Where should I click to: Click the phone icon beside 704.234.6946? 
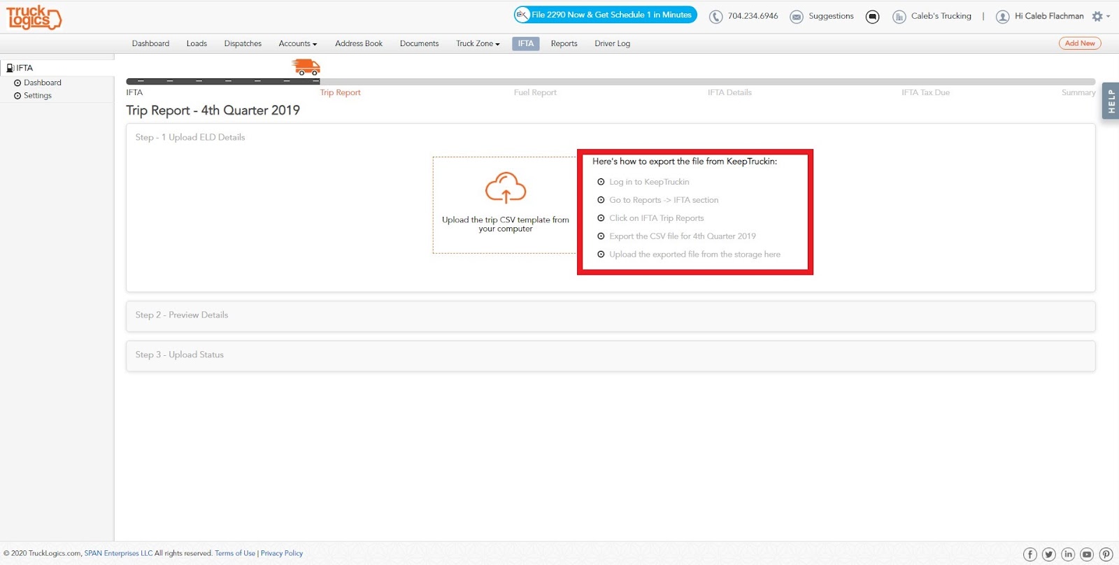tap(715, 17)
